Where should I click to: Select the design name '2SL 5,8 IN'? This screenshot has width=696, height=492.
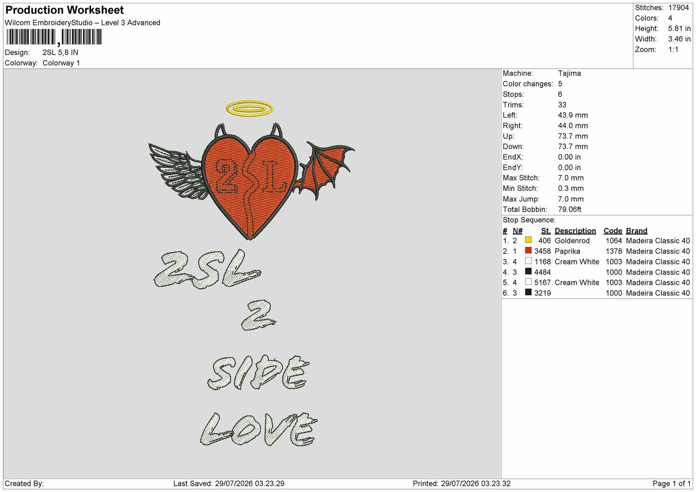pos(60,53)
